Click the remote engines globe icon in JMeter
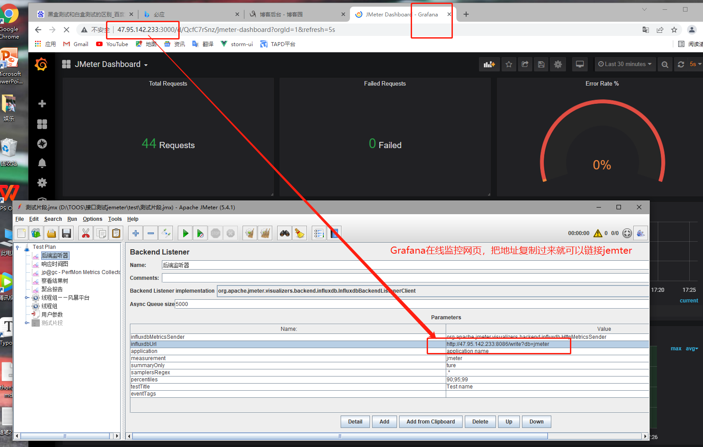Image resolution: width=703 pixels, height=447 pixels. pyautogui.click(x=640, y=233)
